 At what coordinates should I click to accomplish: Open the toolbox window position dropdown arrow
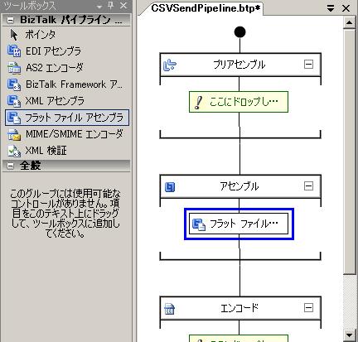pyautogui.click(x=99, y=7)
